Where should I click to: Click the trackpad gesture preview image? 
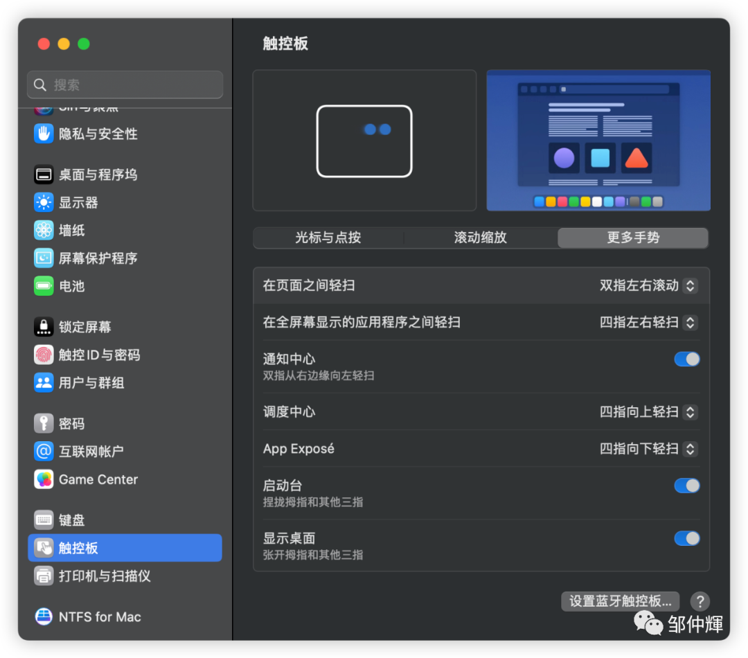(364, 141)
